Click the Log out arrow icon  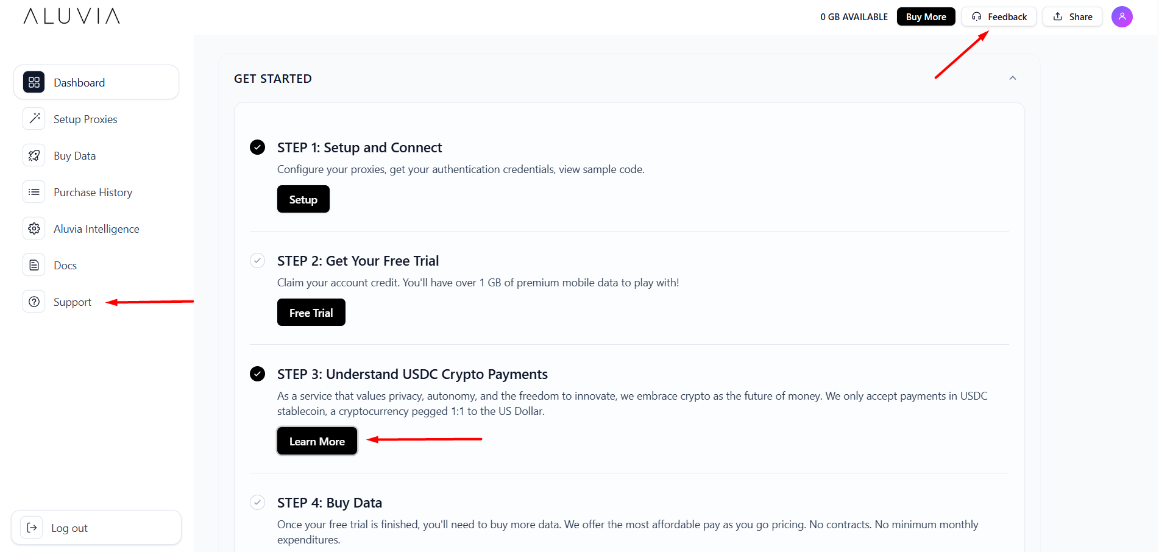click(x=32, y=528)
